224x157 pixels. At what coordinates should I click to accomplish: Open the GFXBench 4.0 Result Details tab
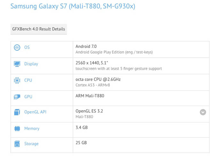39,29
